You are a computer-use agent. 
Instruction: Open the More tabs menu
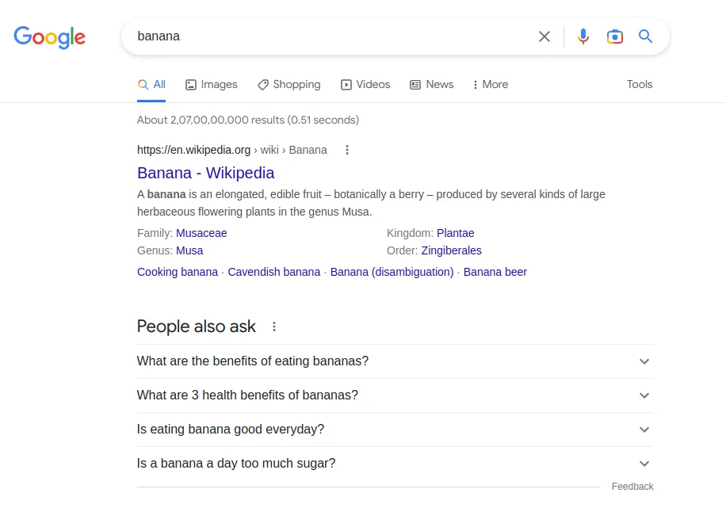pyautogui.click(x=491, y=84)
